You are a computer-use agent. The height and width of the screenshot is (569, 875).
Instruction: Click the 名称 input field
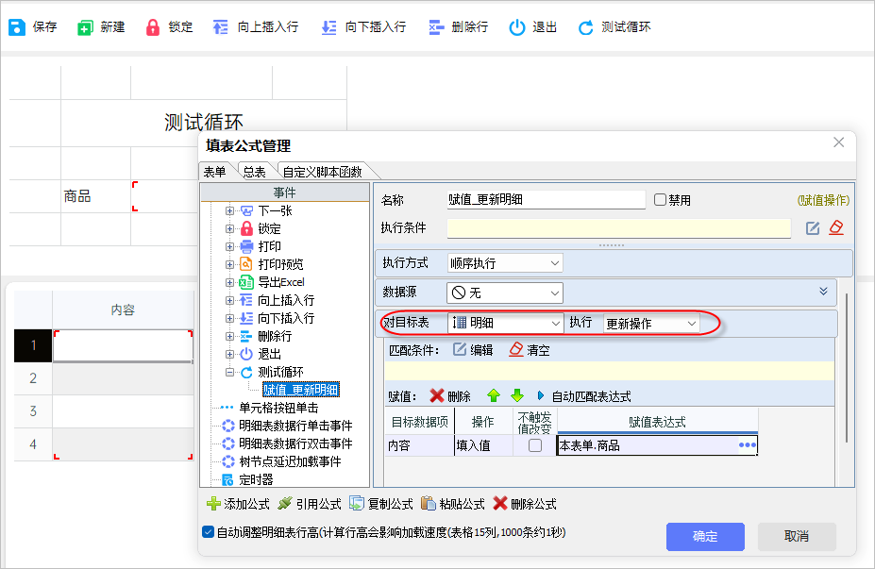tap(546, 200)
